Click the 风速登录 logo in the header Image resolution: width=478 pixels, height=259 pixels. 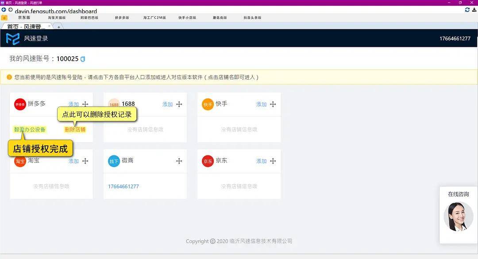pyautogui.click(x=13, y=39)
